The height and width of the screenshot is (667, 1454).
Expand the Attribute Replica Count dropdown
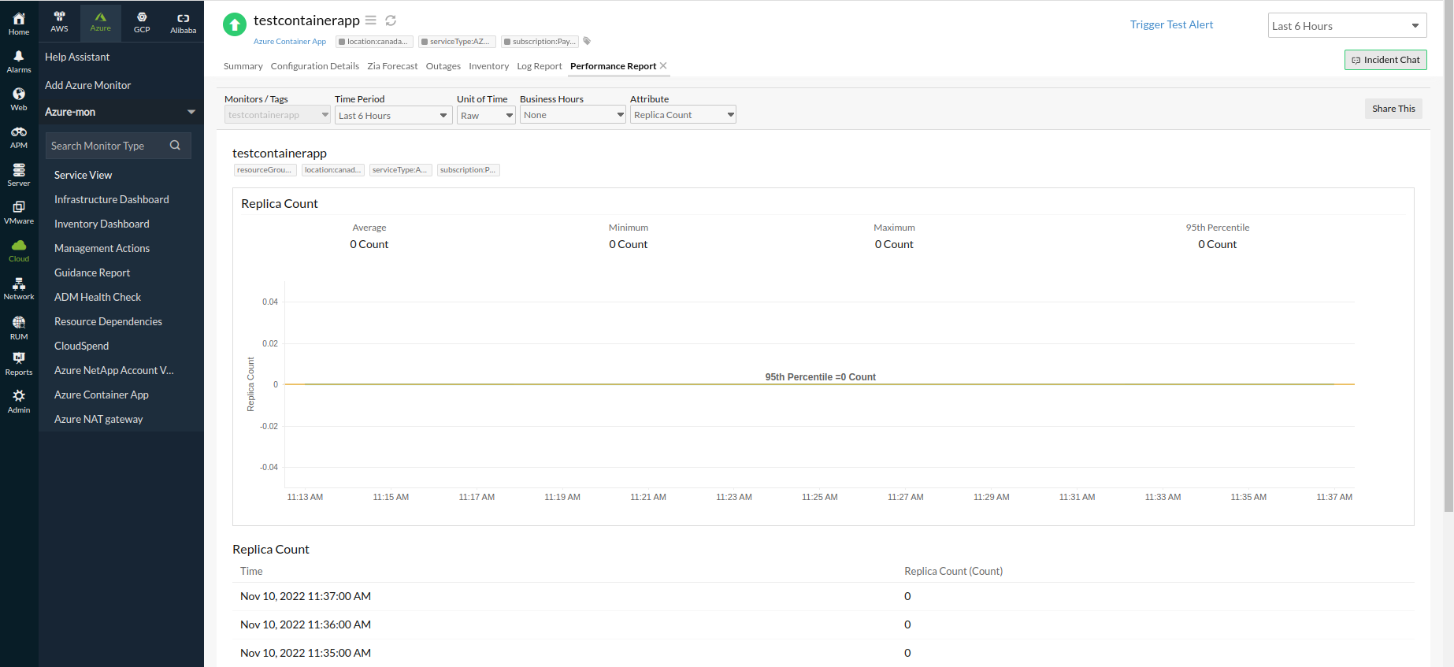[x=682, y=115]
